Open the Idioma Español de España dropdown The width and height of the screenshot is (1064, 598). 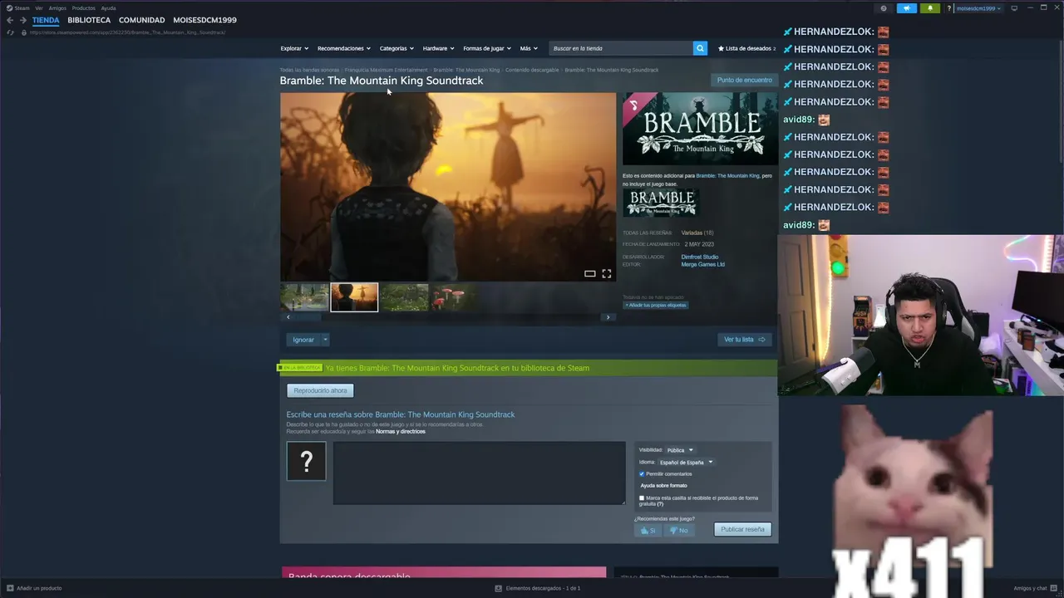pos(686,462)
